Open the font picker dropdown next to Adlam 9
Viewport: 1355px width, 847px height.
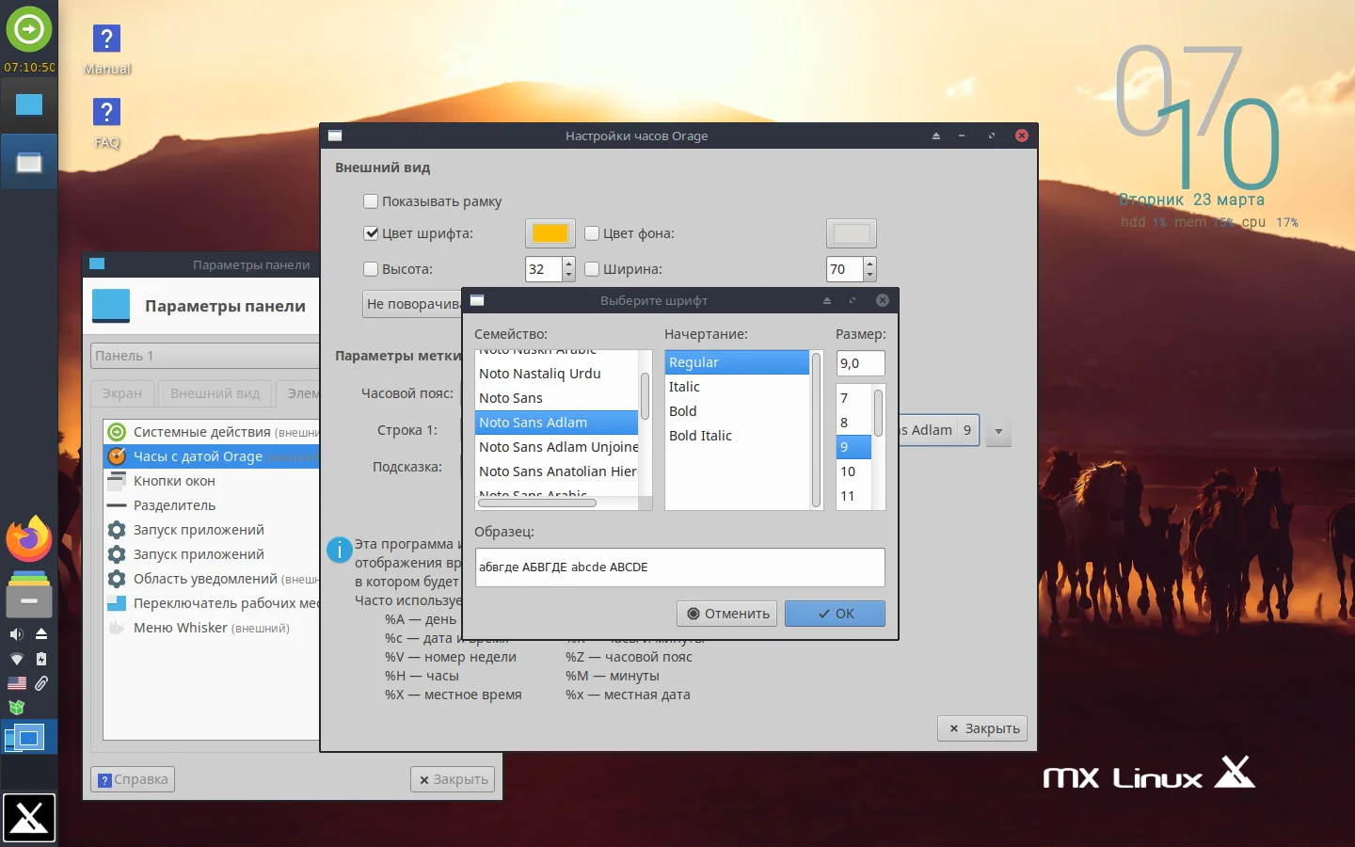[x=997, y=430]
